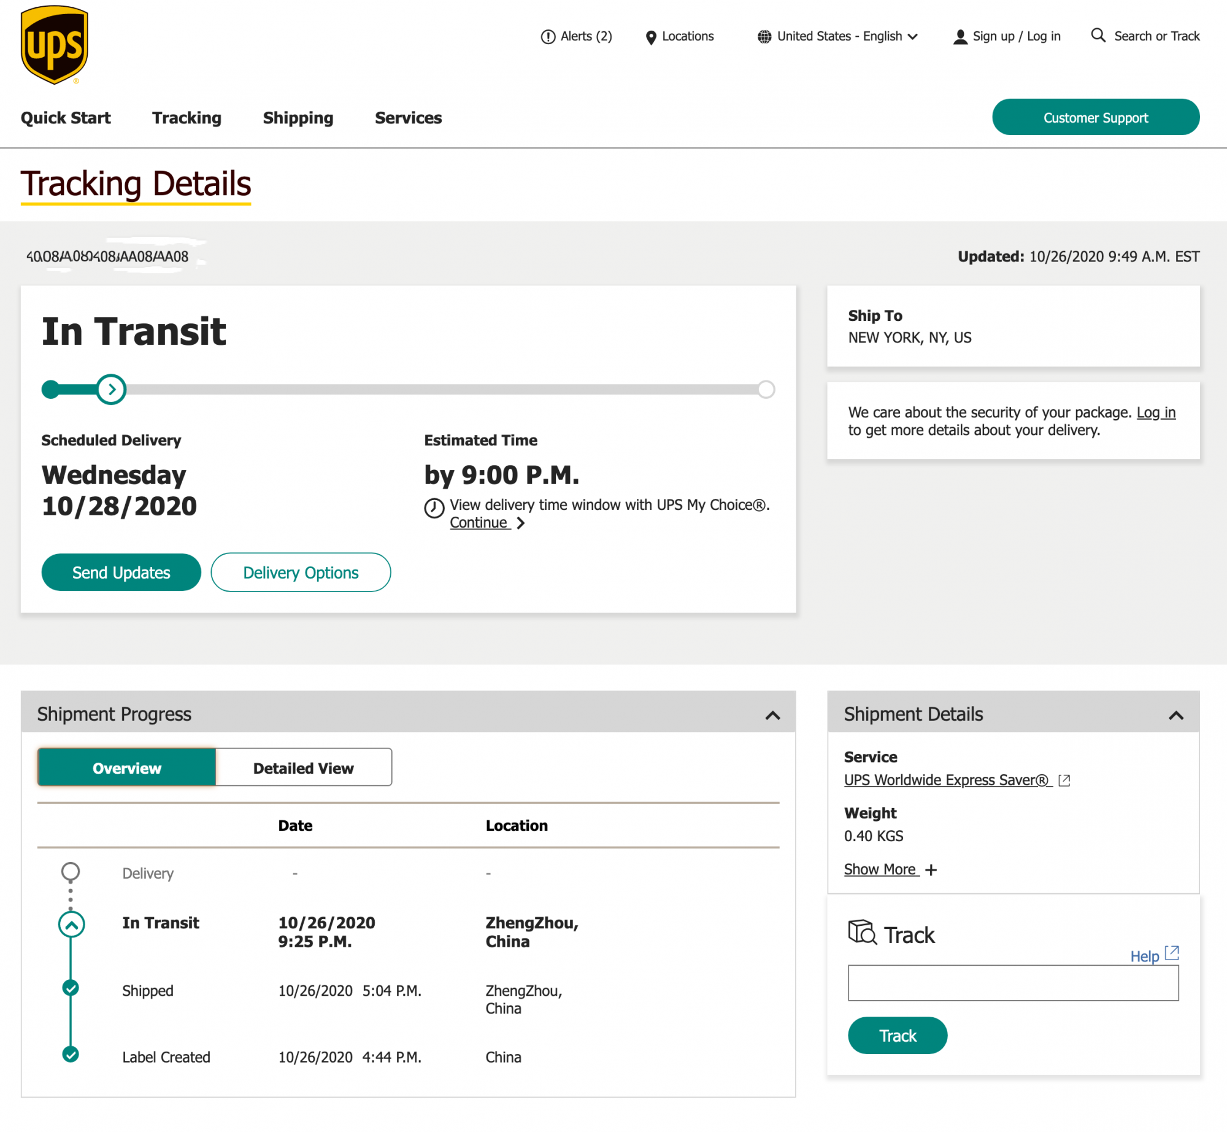This screenshot has width=1227, height=1132.
Task: Click the clock icon beside delivery window text
Action: coord(434,508)
